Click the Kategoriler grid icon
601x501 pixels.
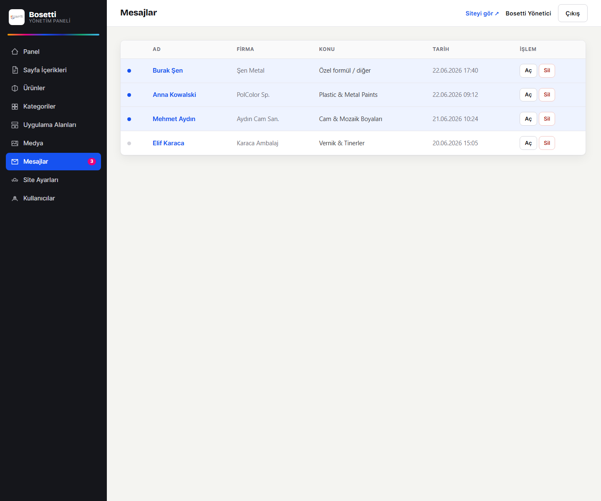point(15,106)
